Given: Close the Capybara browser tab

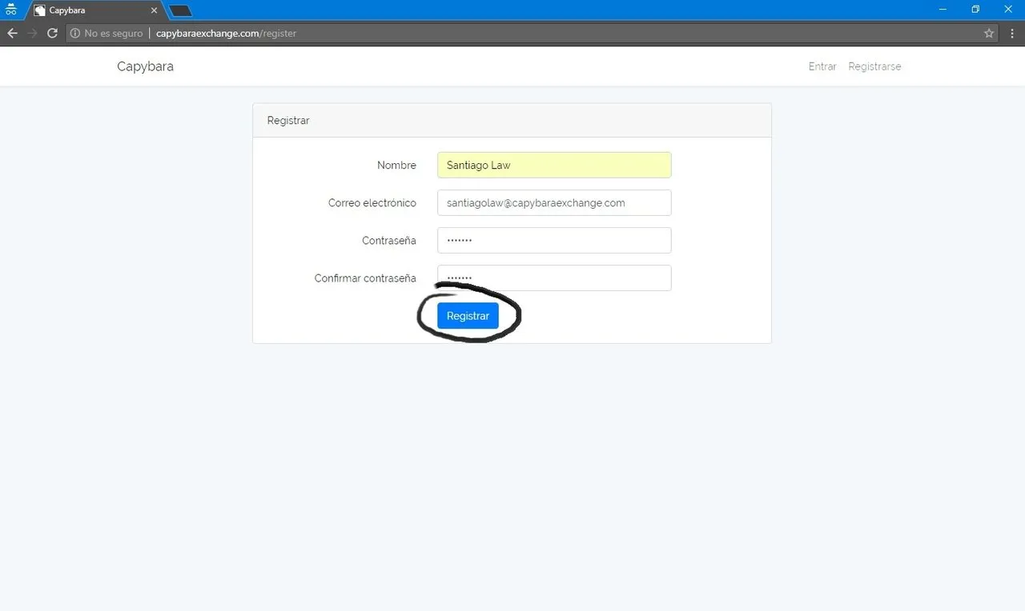Looking at the screenshot, I should click(x=154, y=10).
